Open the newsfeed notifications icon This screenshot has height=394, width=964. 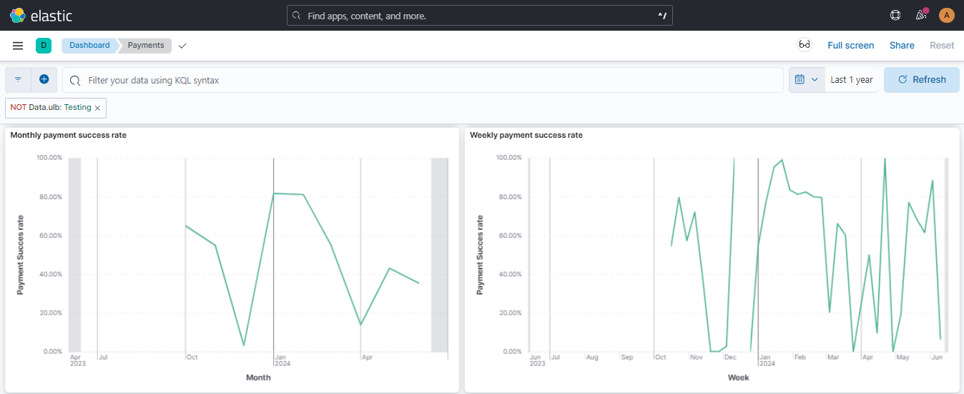(921, 15)
